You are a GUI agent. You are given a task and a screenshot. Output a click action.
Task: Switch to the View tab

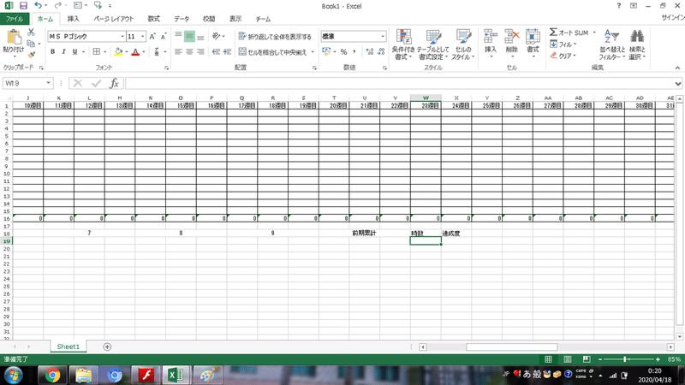pyautogui.click(x=235, y=19)
